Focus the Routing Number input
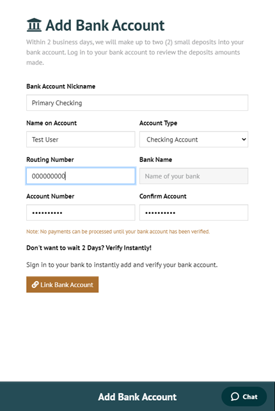275x411 pixels. [x=81, y=176]
